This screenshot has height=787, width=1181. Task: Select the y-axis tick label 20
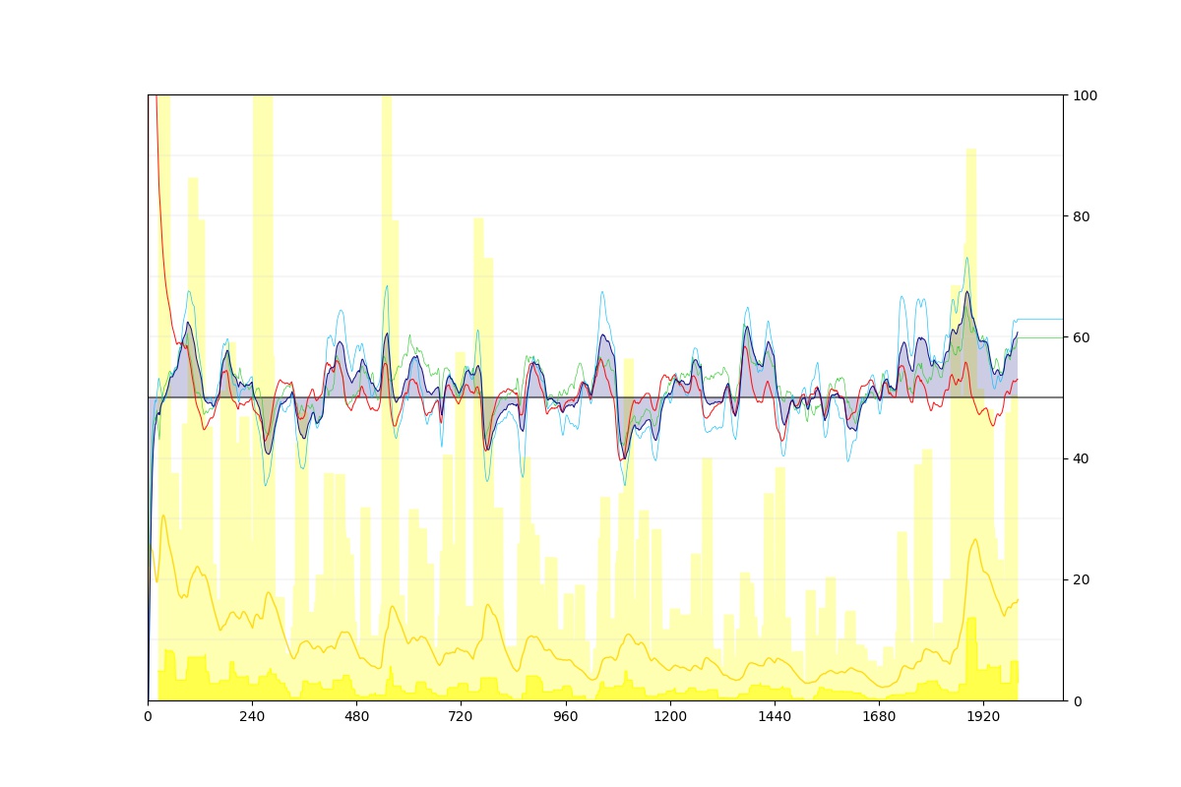(x=1080, y=579)
